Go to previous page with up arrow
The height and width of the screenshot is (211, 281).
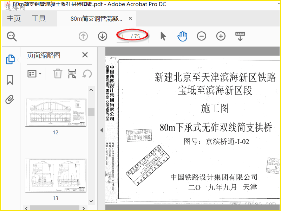click(x=83, y=36)
